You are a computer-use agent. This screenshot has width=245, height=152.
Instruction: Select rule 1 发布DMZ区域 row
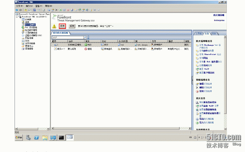click(121, 45)
